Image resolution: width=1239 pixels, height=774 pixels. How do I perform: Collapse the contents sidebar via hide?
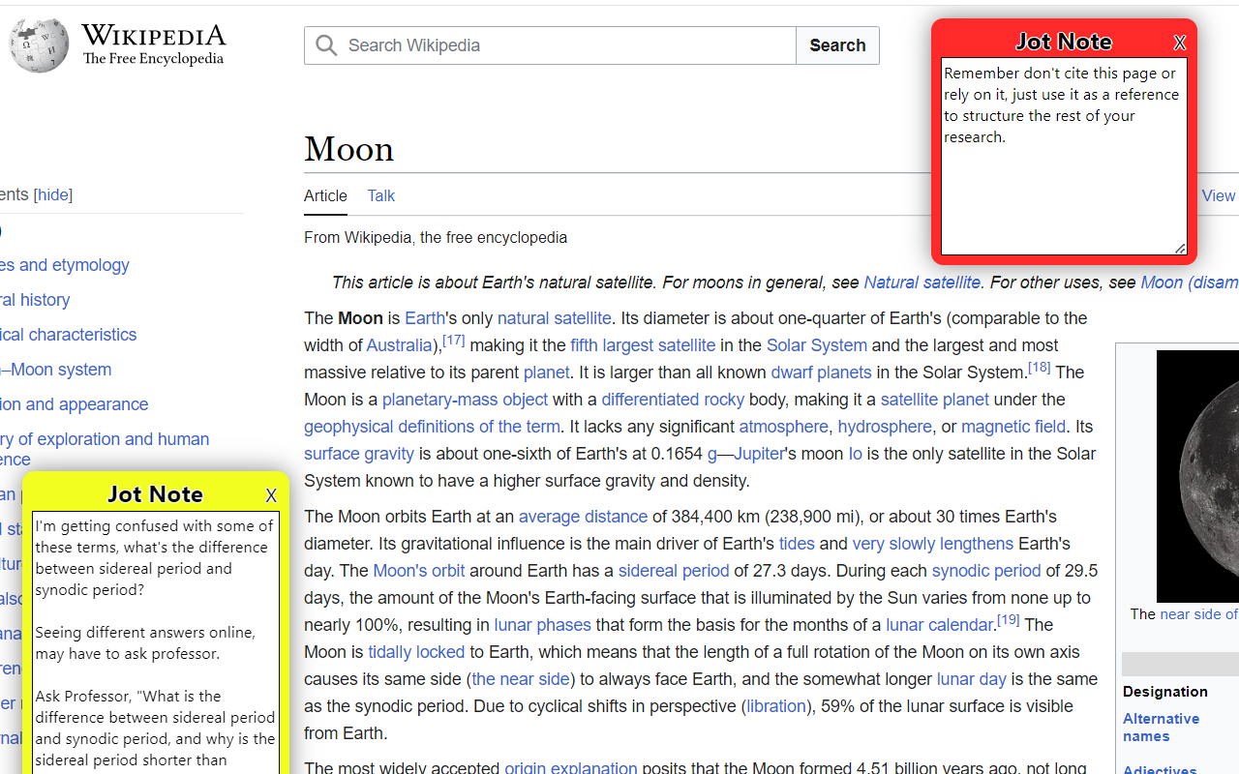point(52,194)
